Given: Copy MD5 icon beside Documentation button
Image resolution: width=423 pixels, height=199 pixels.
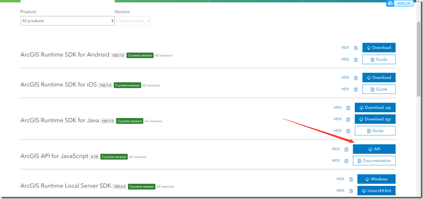Looking at the screenshot, I should click(x=346, y=161).
